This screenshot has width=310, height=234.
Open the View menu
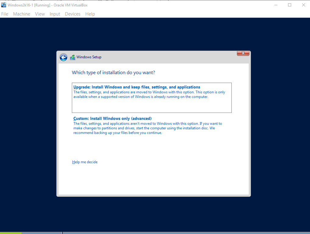tap(40, 14)
